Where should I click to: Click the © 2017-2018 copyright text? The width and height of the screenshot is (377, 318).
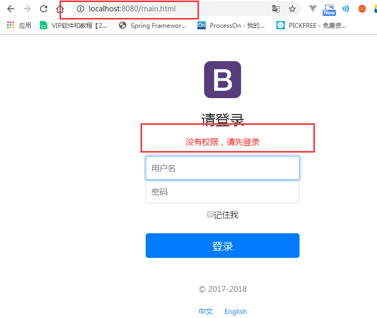pyautogui.click(x=223, y=289)
